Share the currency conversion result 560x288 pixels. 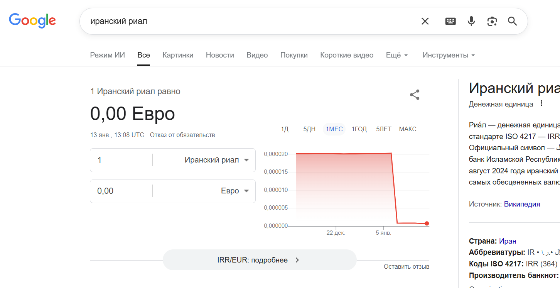[x=415, y=95]
